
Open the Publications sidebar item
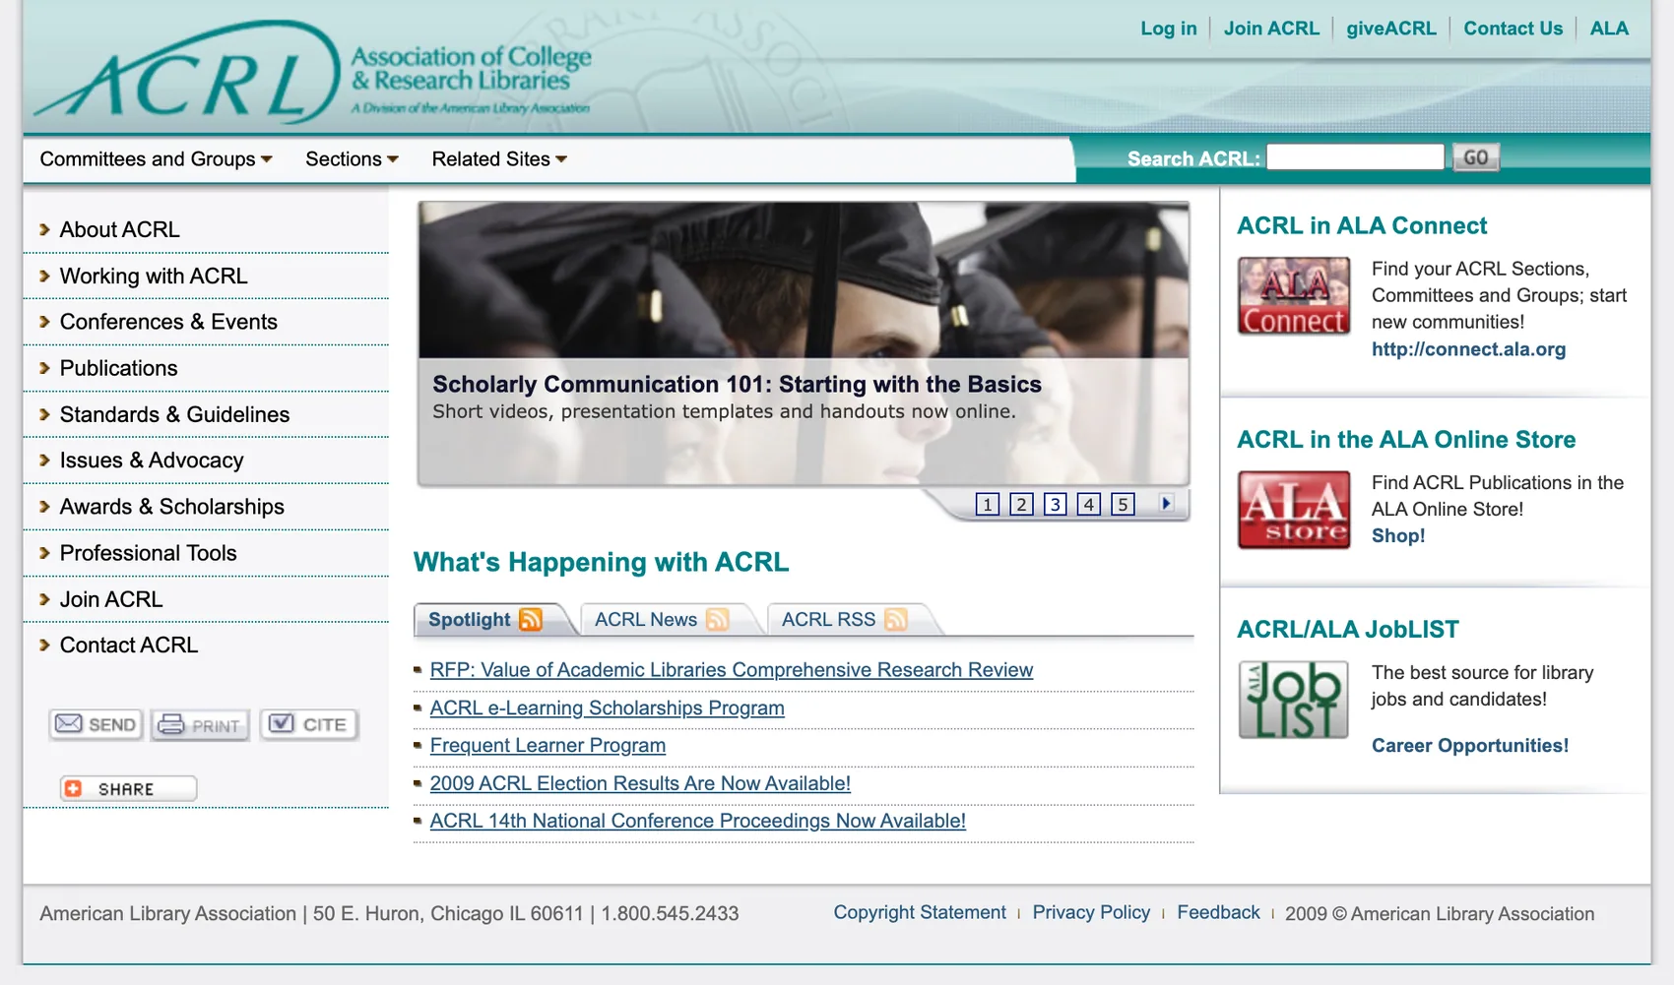pyautogui.click(x=119, y=368)
